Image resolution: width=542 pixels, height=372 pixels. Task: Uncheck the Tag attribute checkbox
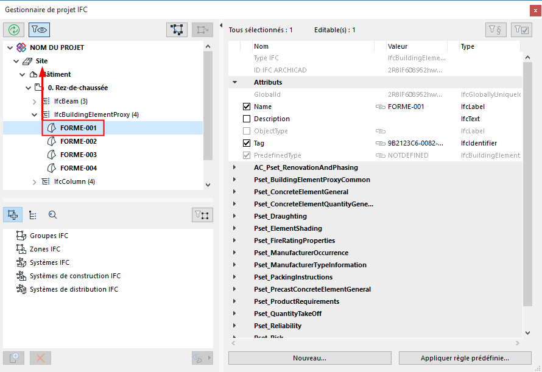(247, 143)
